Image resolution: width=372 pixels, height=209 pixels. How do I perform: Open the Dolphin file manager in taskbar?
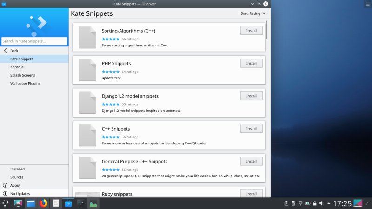coord(31,203)
